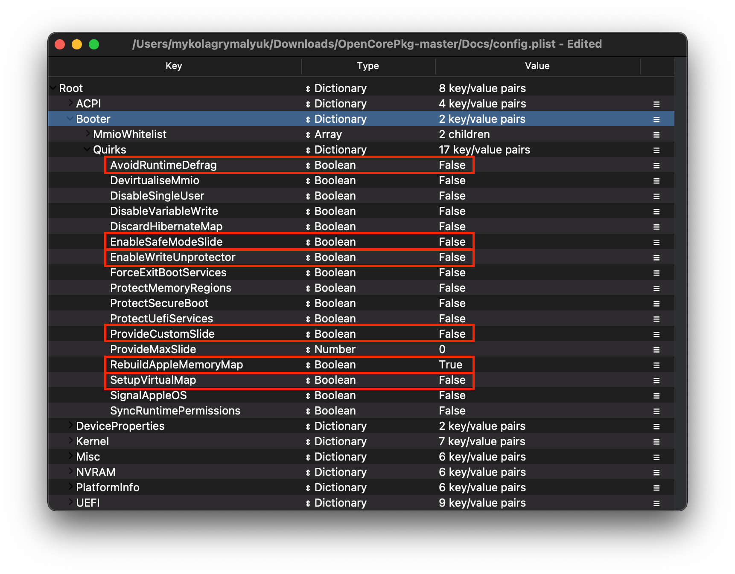The image size is (735, 574).
Task: Click the handle icon on the EnableSafeModeSlide row
Action: (x=656, y=242)
